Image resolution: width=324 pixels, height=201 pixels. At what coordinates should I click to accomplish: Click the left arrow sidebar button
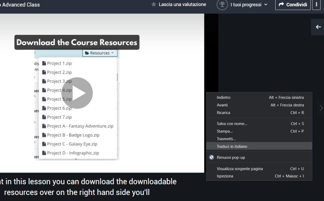click(x=318, y=27)
